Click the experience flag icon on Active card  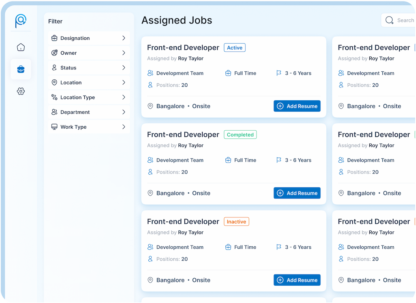(x=279, y=73)
